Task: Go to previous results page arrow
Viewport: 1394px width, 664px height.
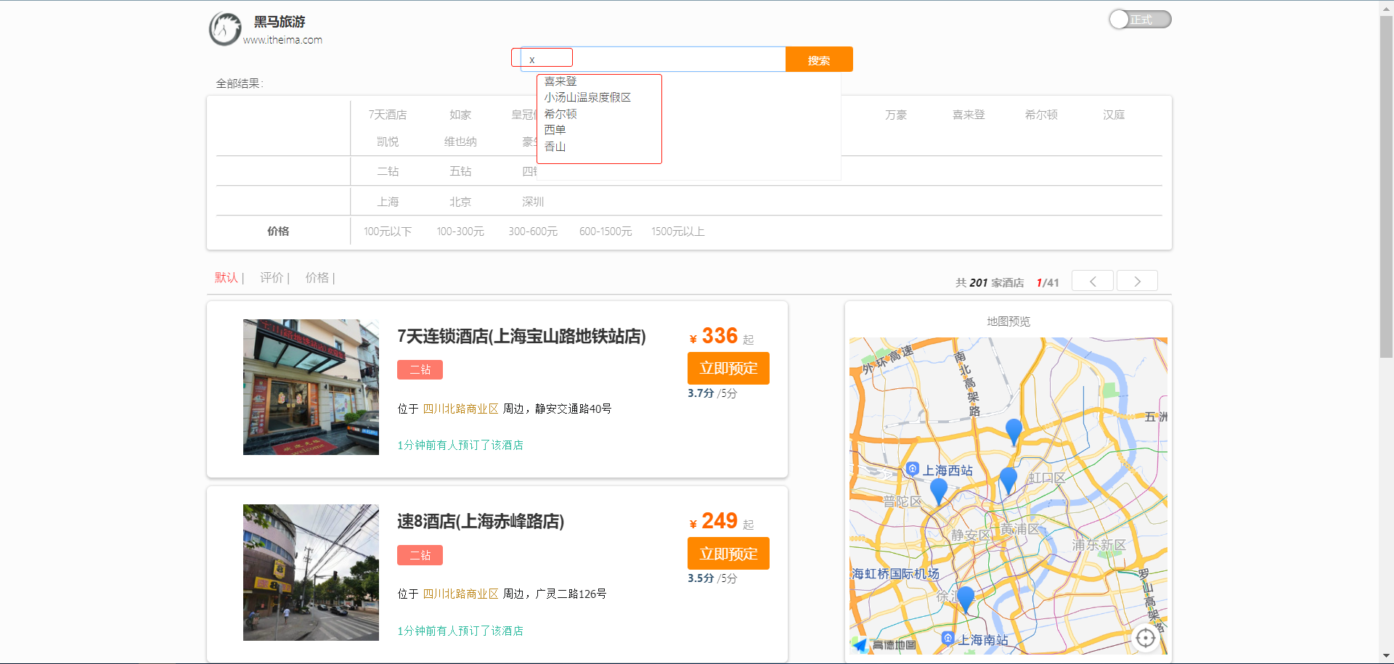Action: (x=1093, y=281)
